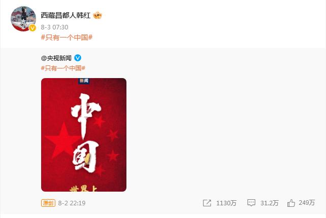Screen dimensions: 326x218
Task: Open the hashtag inside the reposted post
Action: pos(63,68)
